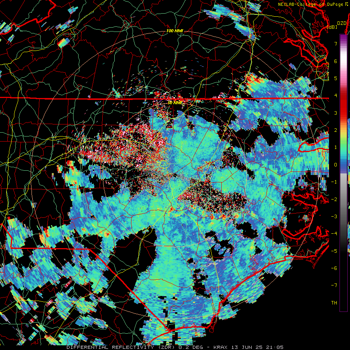
Task: Click the 50 NMI range ring label
Action: (x=175, y=103)
